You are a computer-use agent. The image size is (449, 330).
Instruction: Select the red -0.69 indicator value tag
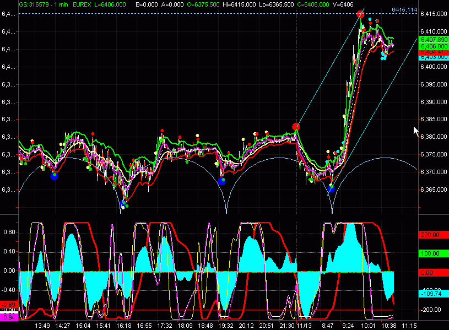[9, 305]
